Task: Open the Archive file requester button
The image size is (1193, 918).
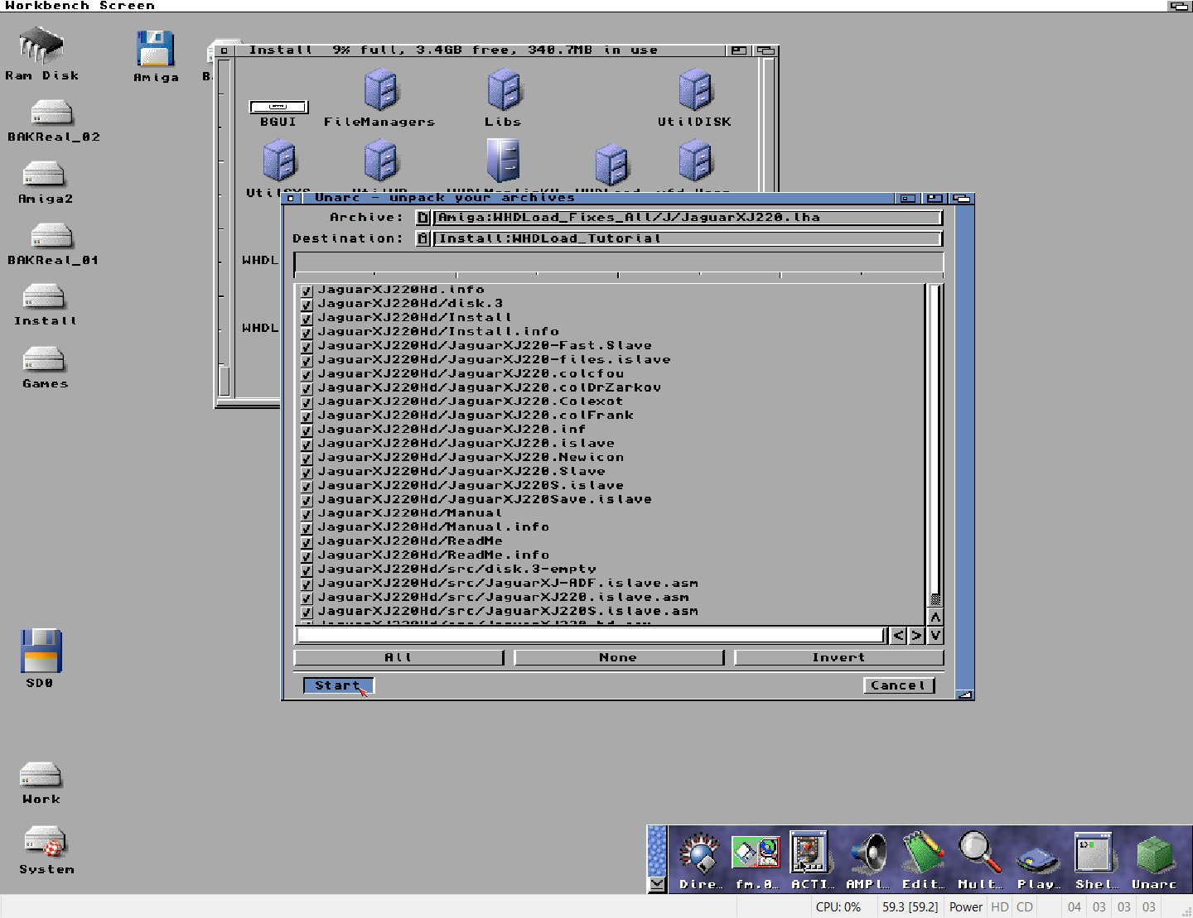Action: (x=423, y=218)
